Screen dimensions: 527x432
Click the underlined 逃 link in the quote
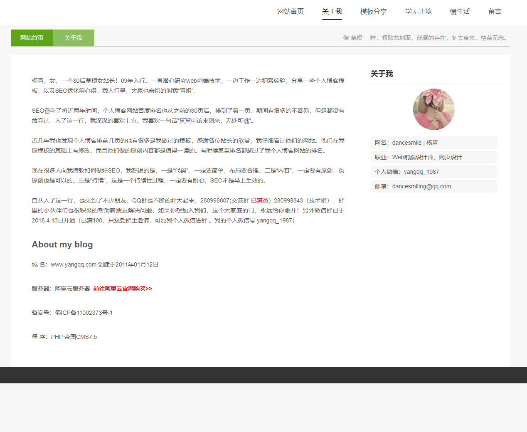click(247, 121)
